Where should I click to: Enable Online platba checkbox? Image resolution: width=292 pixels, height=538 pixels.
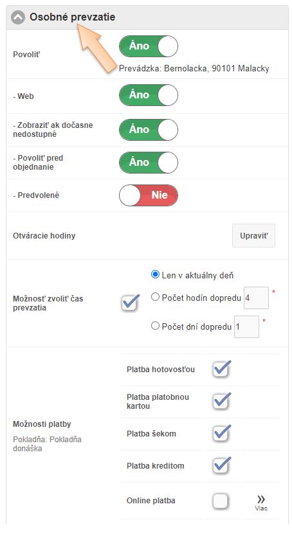(221, 501)
